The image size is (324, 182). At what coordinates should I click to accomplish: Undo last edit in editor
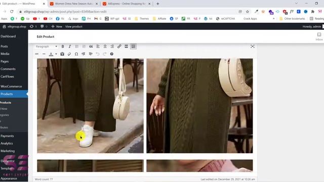click(98, 54)
